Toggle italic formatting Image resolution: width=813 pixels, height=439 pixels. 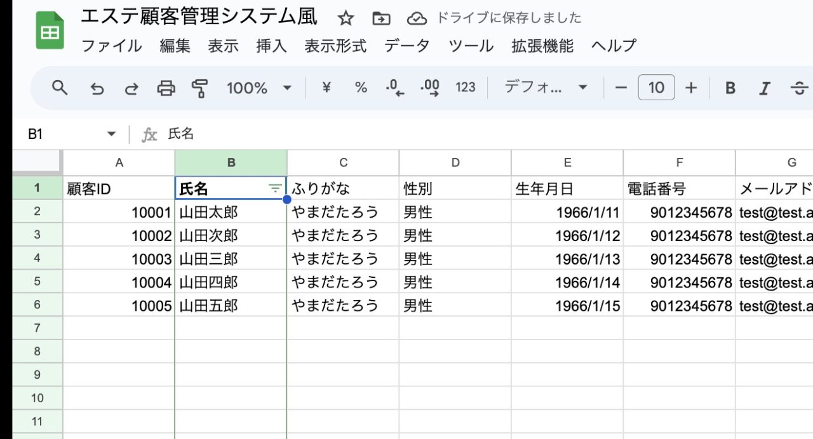point(765,88)
